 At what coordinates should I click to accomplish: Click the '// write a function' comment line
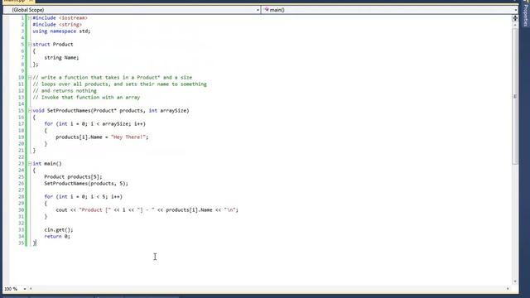[x=113, y=77]
